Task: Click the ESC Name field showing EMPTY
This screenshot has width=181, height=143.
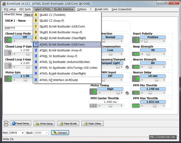Action: (x=19, y=28)
